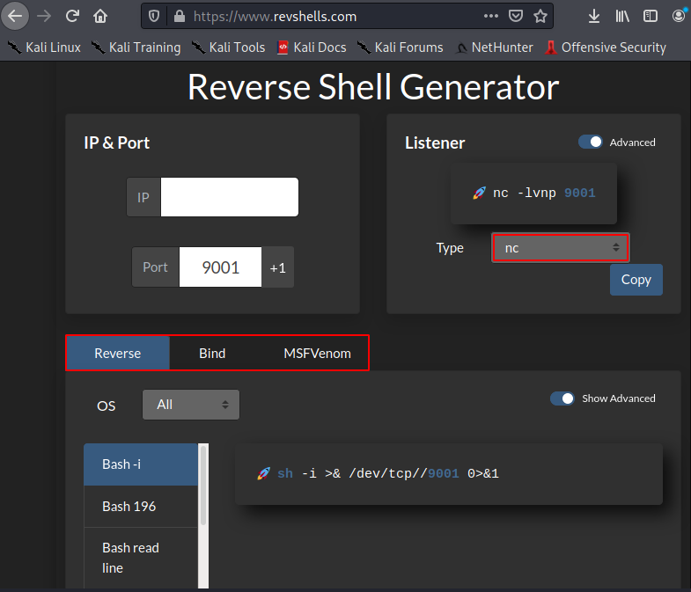Open the Kali Linux bookmark

coord(45,48)
